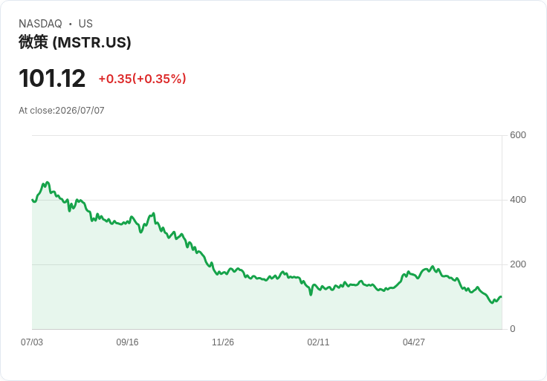Click the US market label
This screenshot has height=381, width=547.
[85, 23]
